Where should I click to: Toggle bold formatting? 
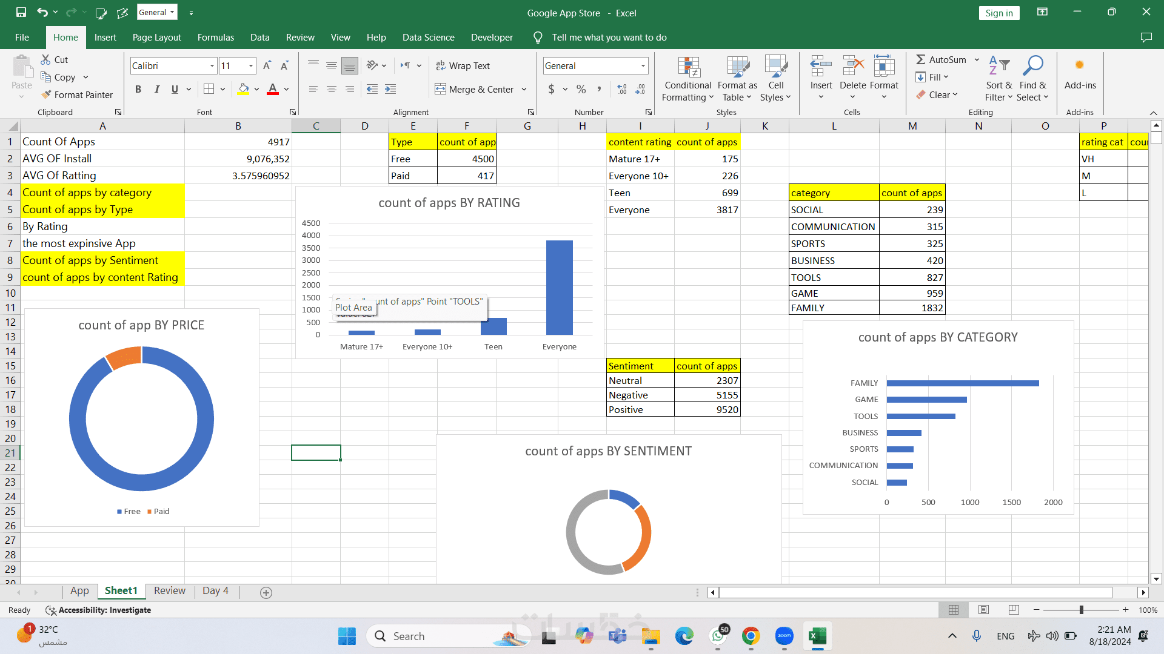[x=138, y=89]
